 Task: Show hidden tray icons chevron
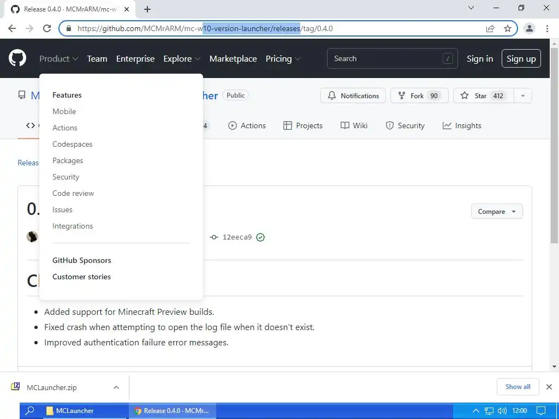pos(475,411)
